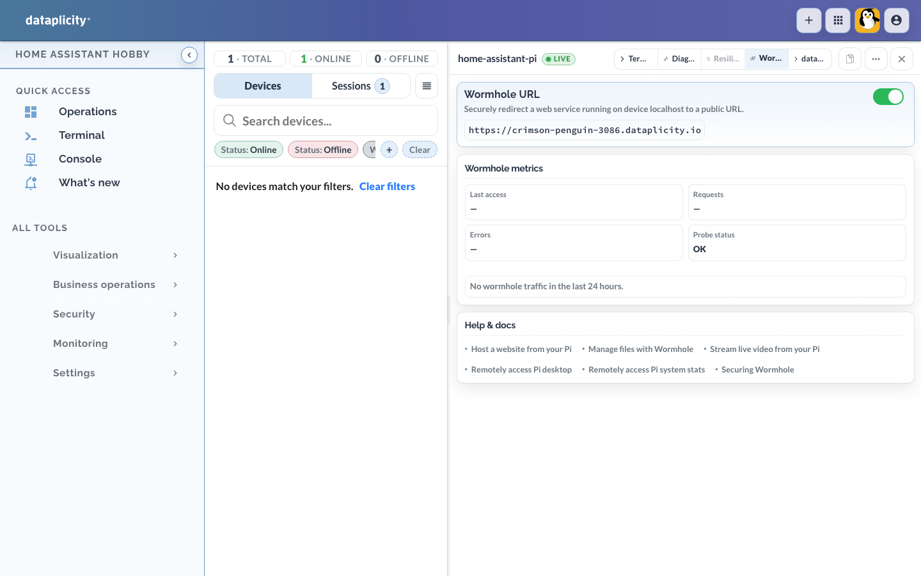921x576 pixels.
Task: Click the Last access metric card
Action: [x=574, y=202]
